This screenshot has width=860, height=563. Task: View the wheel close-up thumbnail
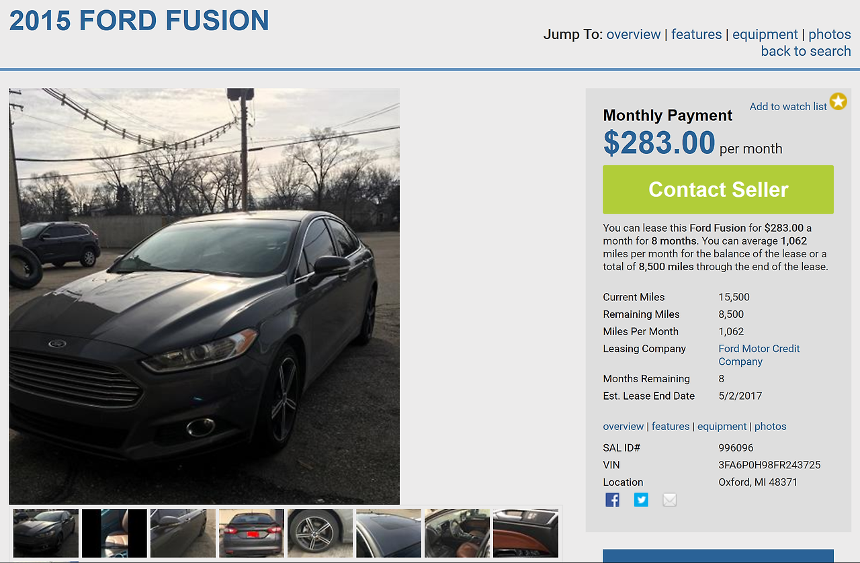pyautogui.click(x=320, y=533)
